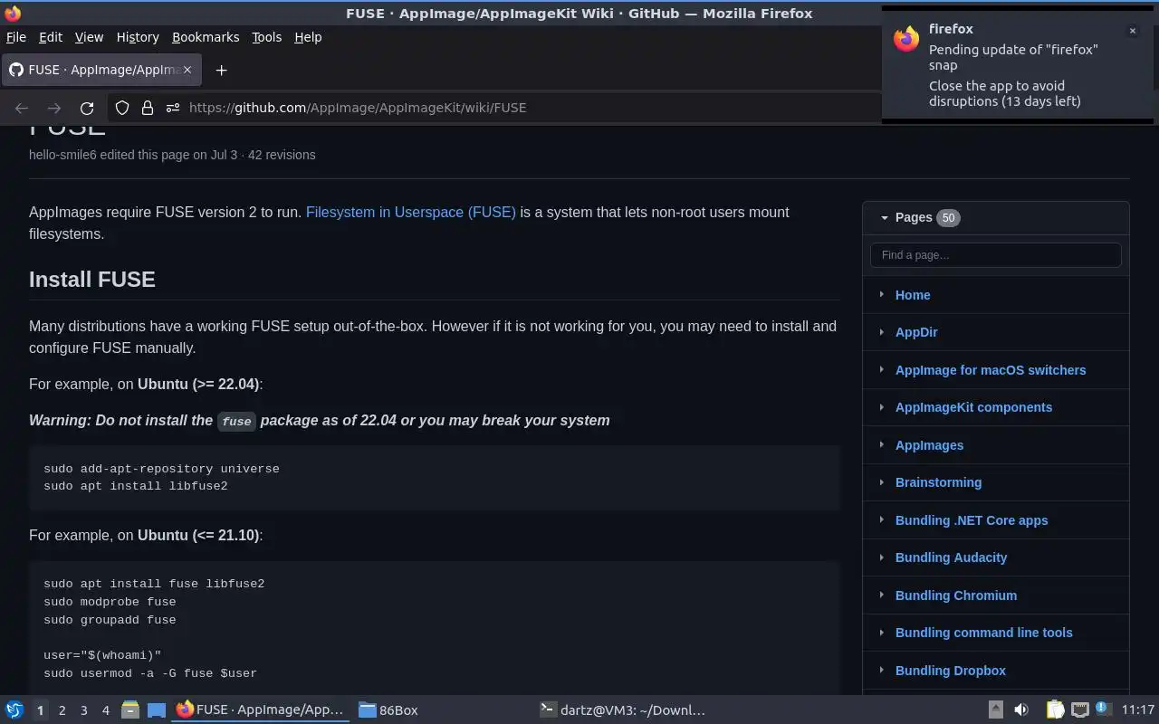Viewport: 1159px width, 724px height.
Task: Open the Bundling Dropbox wiki link
Action: [951, 671]
